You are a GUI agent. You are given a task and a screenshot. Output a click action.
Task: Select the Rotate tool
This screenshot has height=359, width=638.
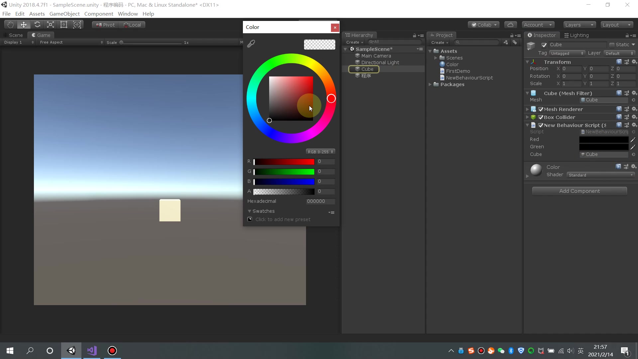click(37, 24)
